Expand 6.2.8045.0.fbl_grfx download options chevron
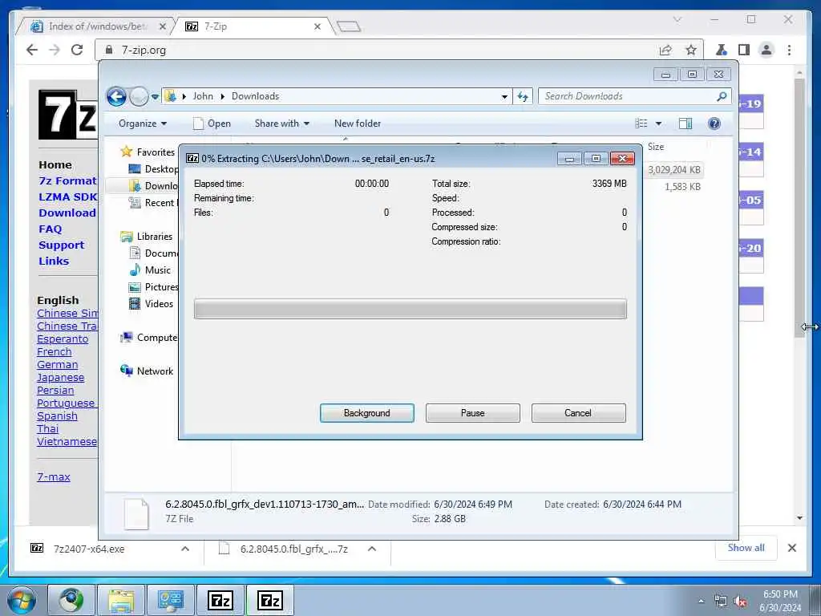Image resolution: width=821 pixels, height=616 pixels. (x=372, y=549)
